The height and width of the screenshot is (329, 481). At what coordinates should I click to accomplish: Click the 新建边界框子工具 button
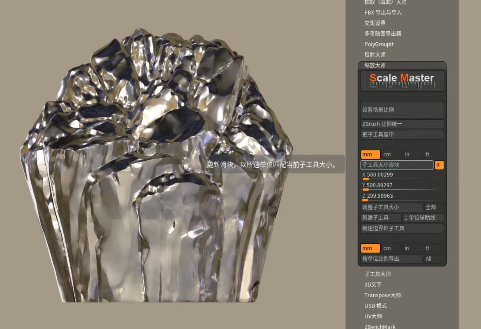(x=402, y=229)
